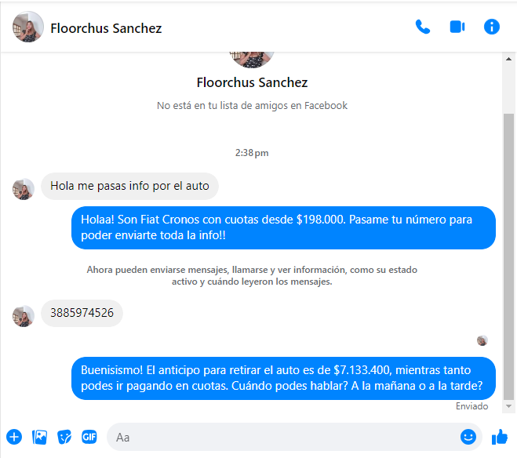Send a thumbs-up like
Viewport: 517px width, 458px height.
tap(500, 437)
